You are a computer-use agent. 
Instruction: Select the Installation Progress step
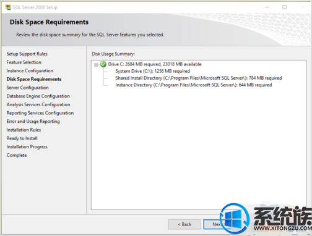(x=27, y=146)
